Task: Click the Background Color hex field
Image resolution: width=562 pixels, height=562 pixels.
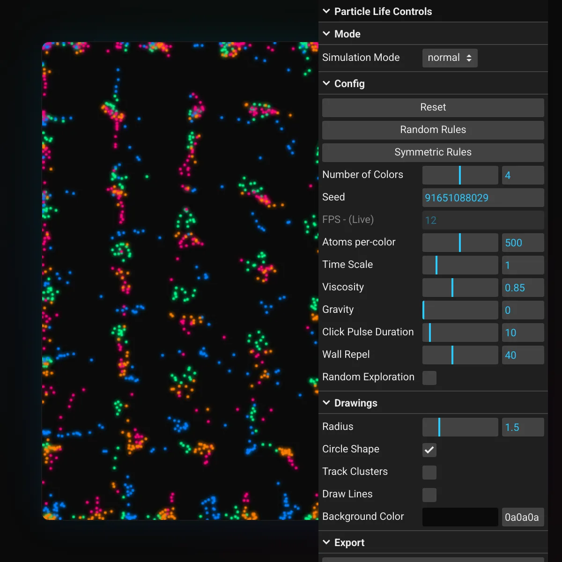Action: click(523, 517)
